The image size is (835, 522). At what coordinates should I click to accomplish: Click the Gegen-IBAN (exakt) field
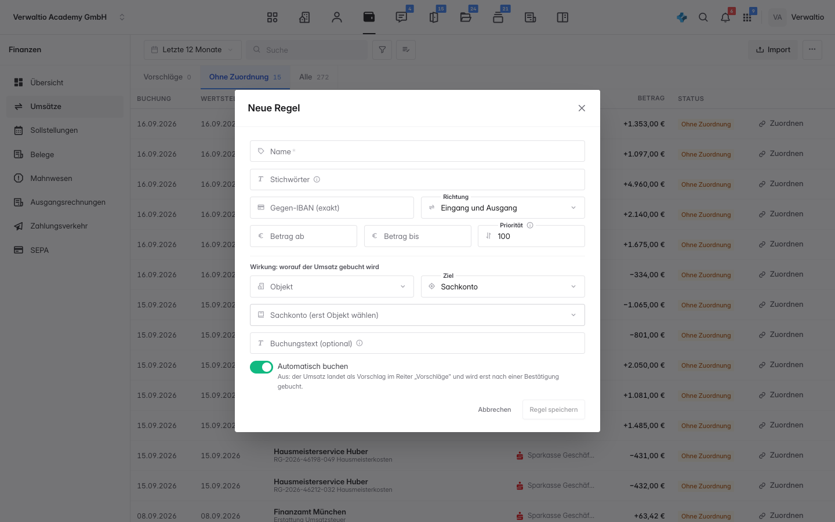332,208
